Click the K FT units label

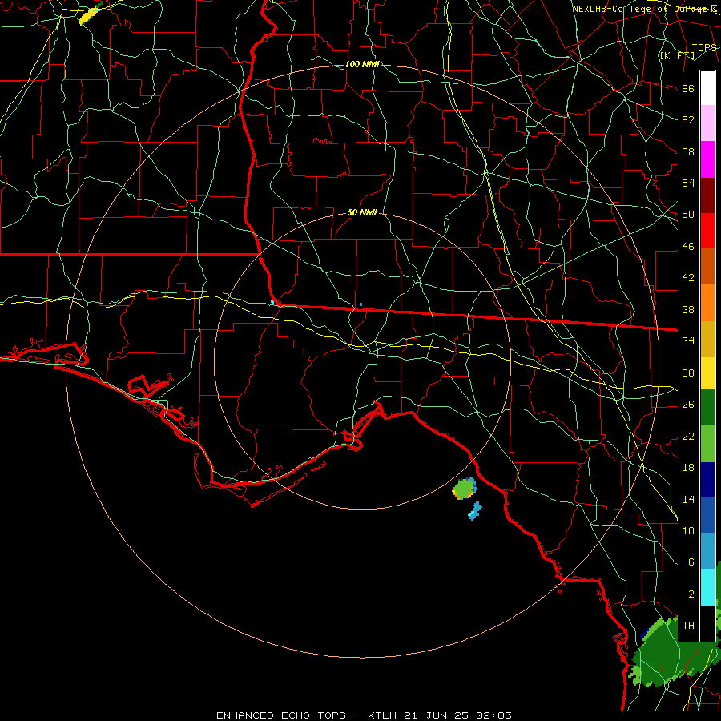(677, 55)
